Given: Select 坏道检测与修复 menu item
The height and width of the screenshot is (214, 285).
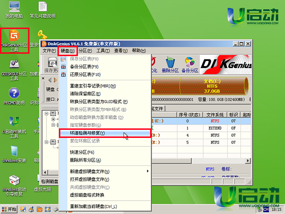Looking at the screenshot, I should tap(105, 133).
